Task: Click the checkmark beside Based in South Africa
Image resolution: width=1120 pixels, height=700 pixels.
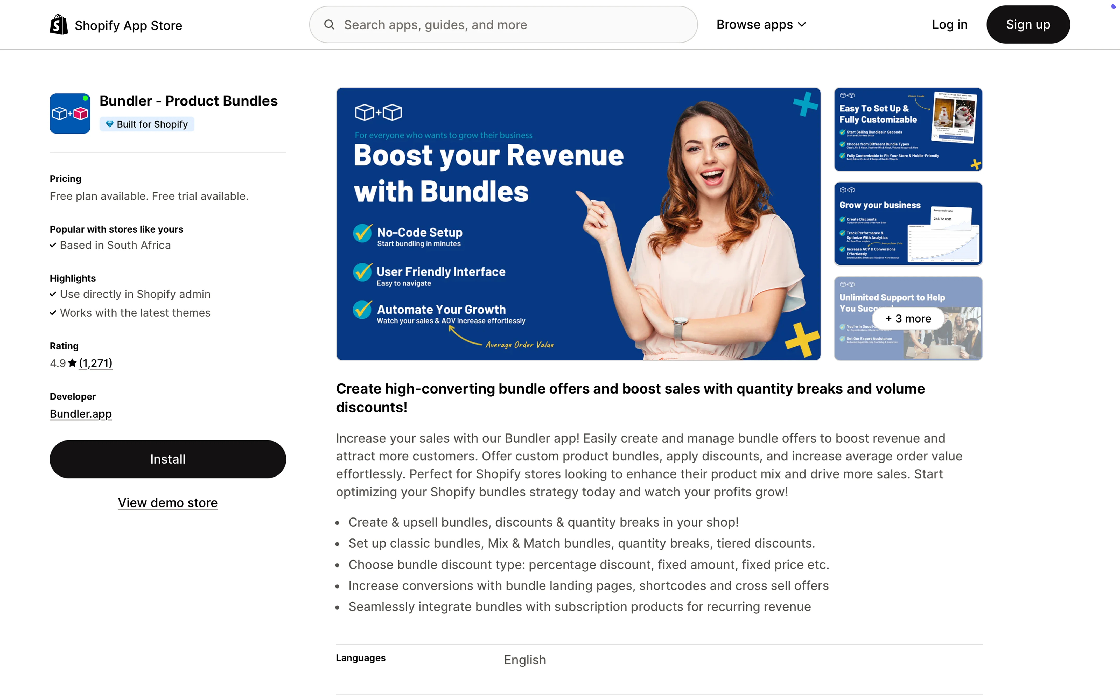Action: click(x=53, y=245)
